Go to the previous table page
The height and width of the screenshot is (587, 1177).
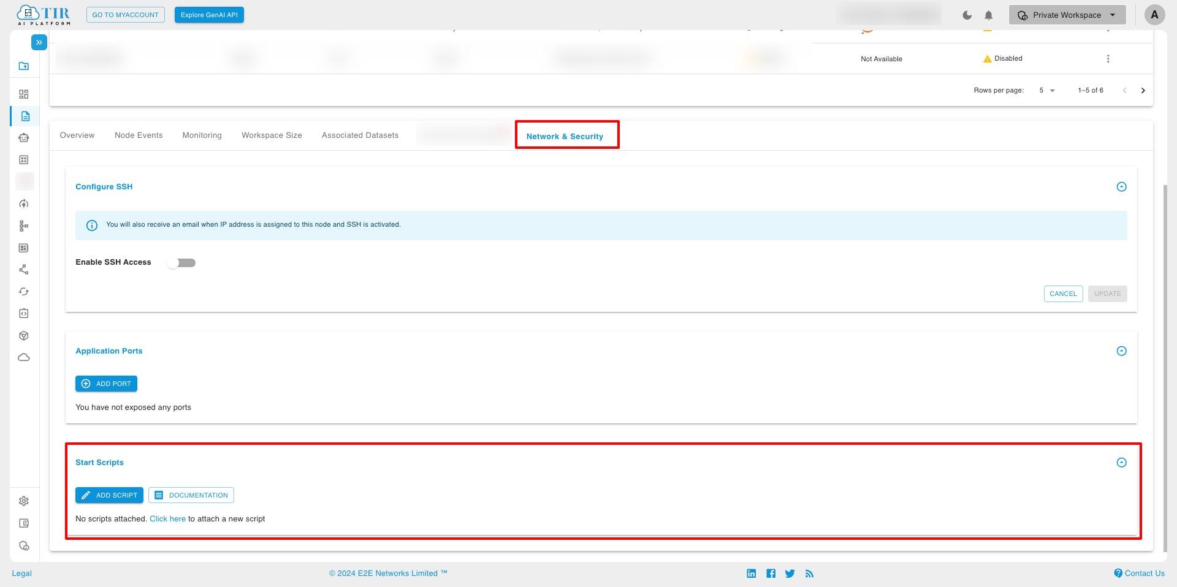pyautogui.click(x=1124, y=91)
